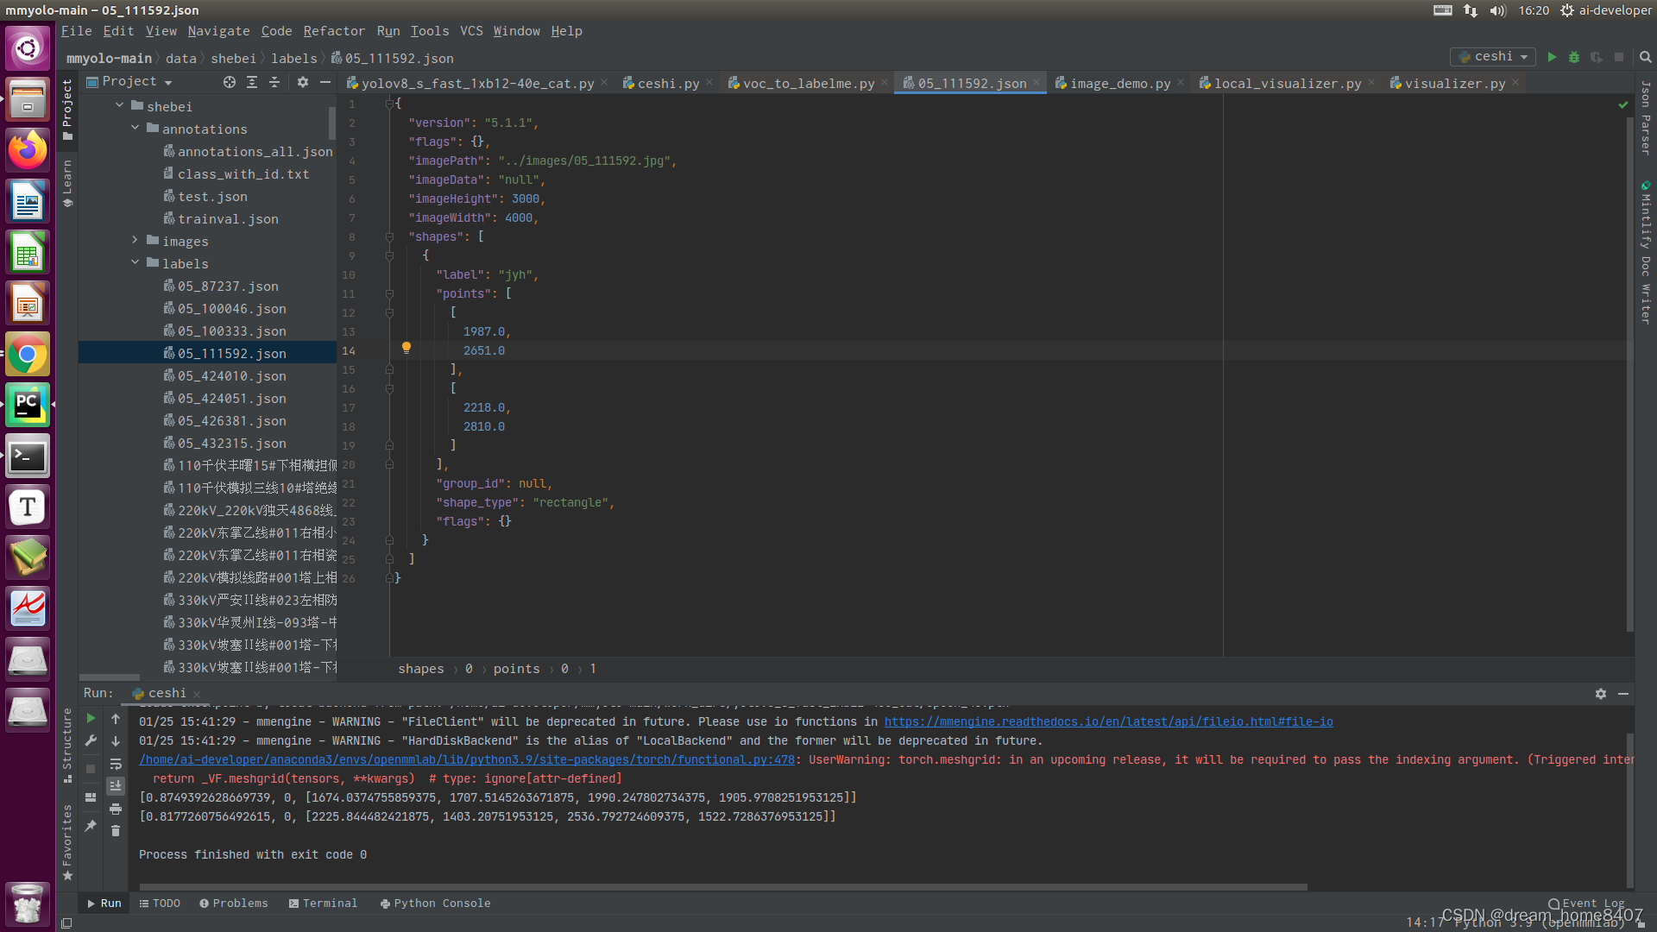Collapse the shebei folder
This screenshot has height=932, width=1657.
[120, 105]
